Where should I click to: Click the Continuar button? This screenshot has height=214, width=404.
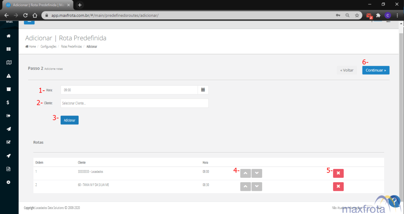pyautogui.click(x=376, y=70)
